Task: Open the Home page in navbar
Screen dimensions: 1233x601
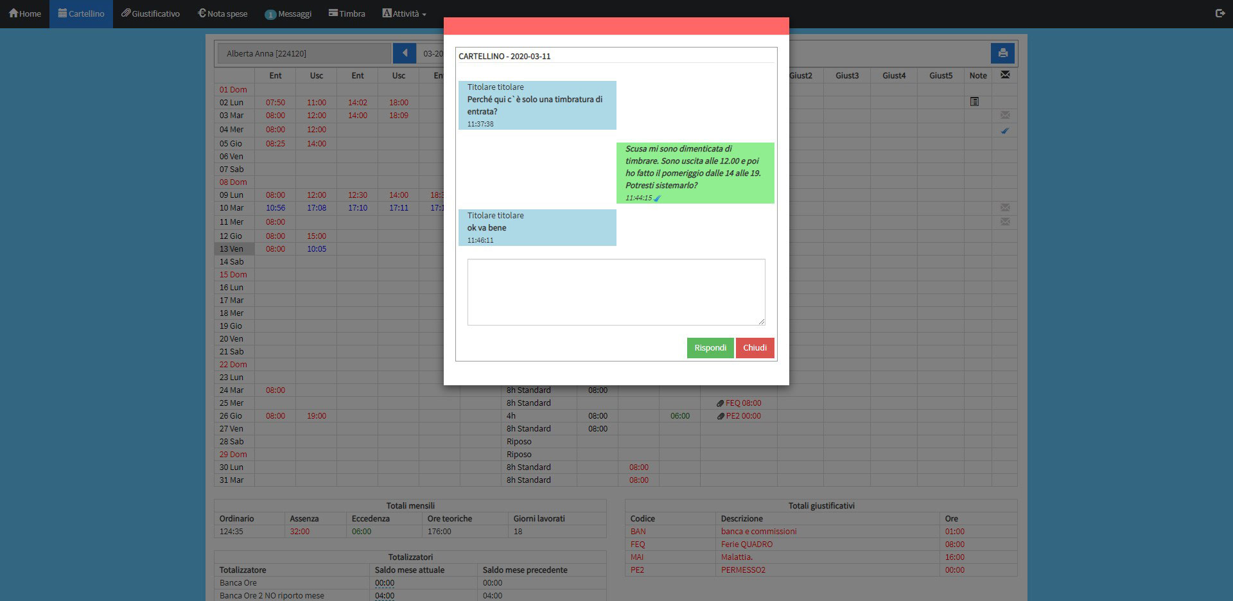Action: tap(25, 13)
